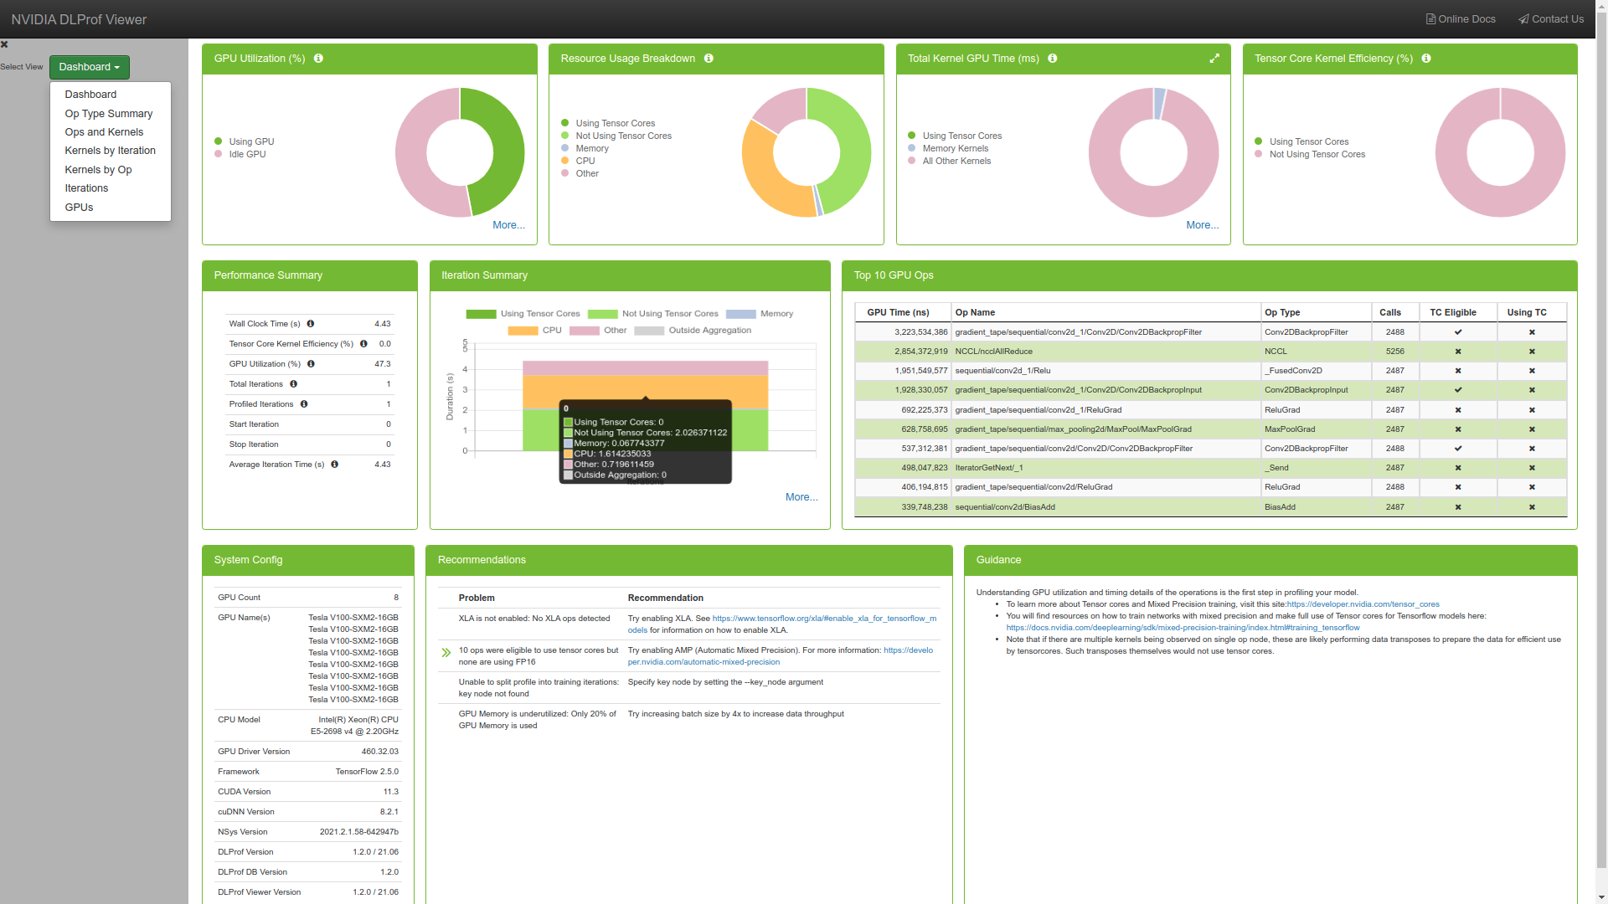Toggle Using Tensor Cores legend in Iteration Summary
This screenshot has height=904, width=1608.
point(523,314)
